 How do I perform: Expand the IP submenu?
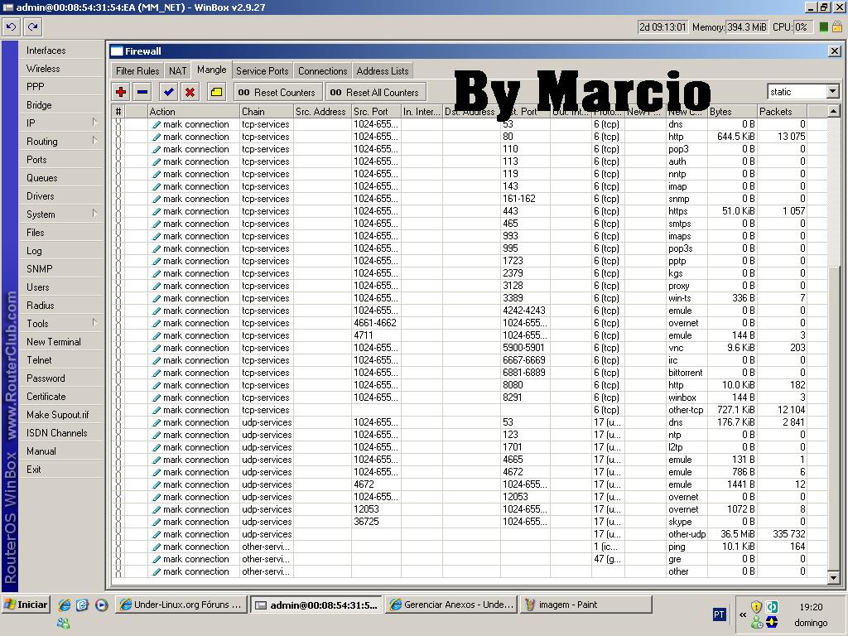click(94, 123)
